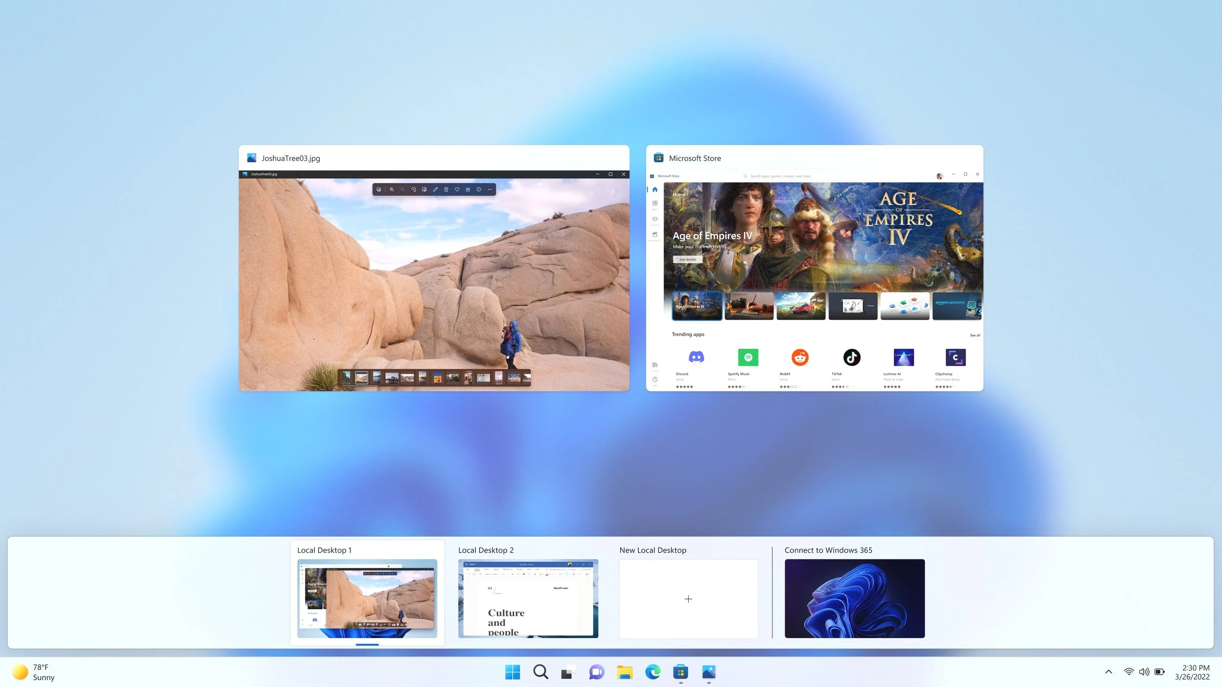Switch to Local Desktop 2
This screenshot has height=687, width=1222.
click(x=528, y=599)
